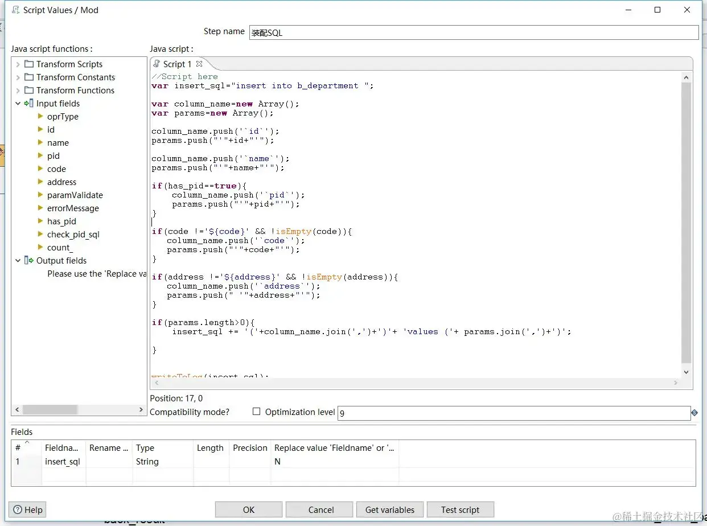Viewport: 707px width, 526px height.
Task: Toggle the Compatibility mode checkbox
Action: (x=256, y=412)
